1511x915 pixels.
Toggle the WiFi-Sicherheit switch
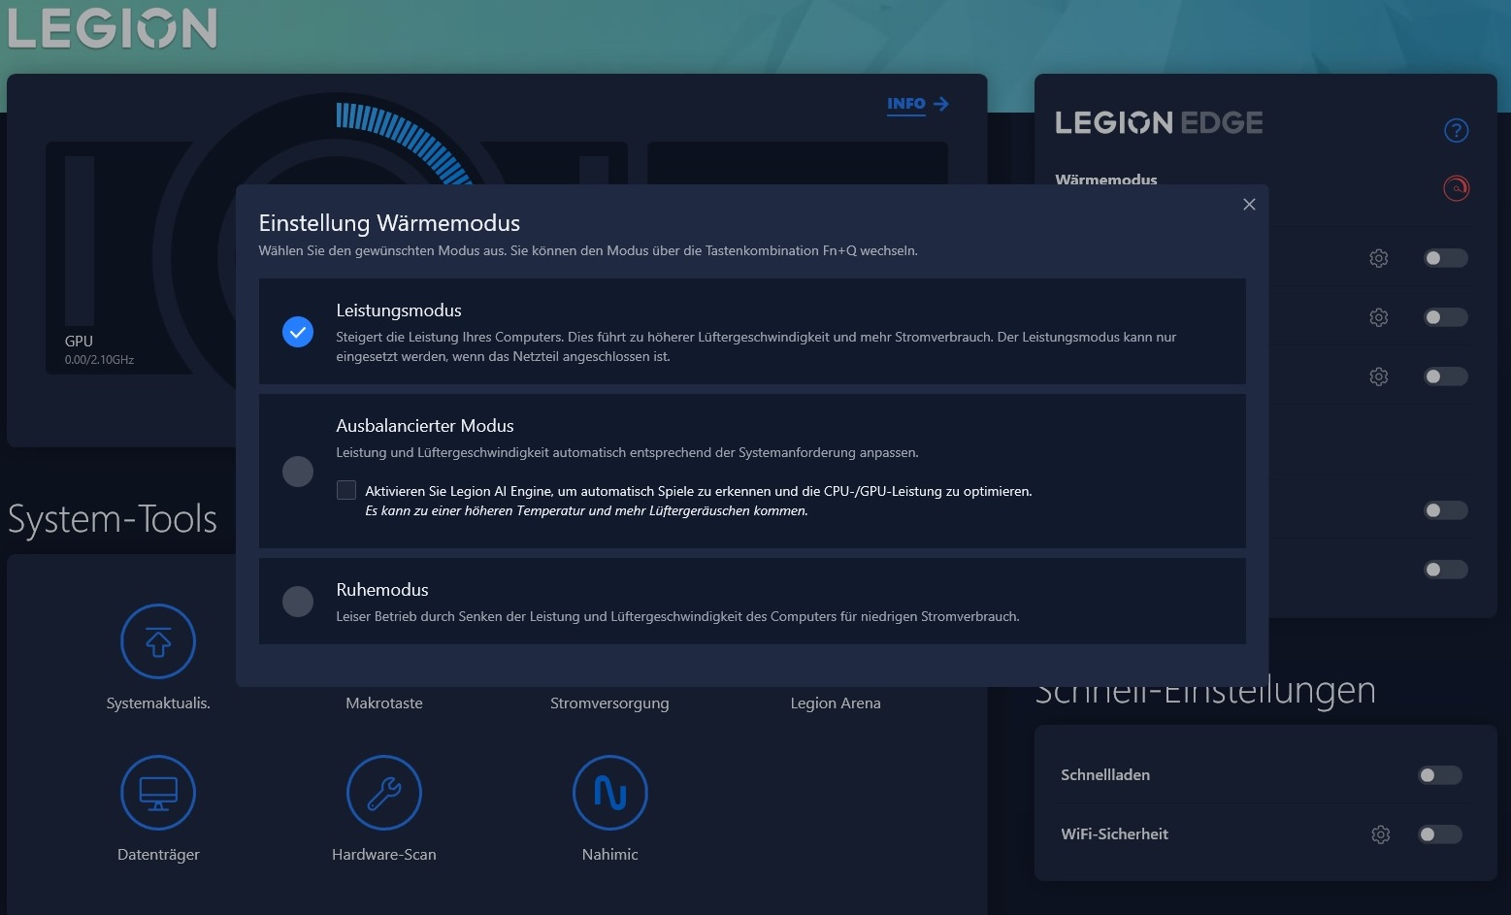pyautogui.click(x=1439, y=834)
